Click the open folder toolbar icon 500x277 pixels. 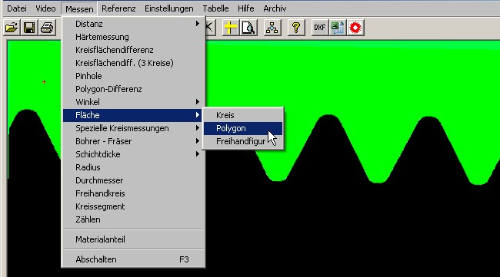[x=12, y=28]
